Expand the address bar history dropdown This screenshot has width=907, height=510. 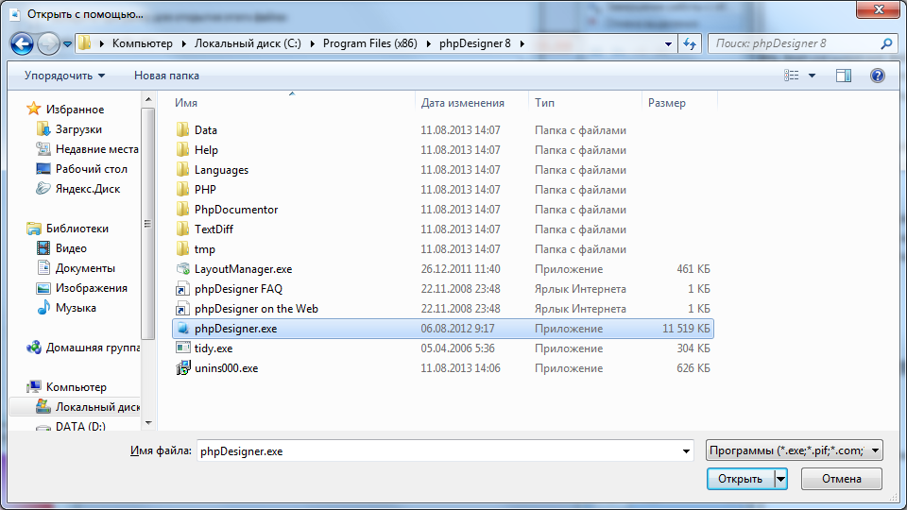coord(668,44)
